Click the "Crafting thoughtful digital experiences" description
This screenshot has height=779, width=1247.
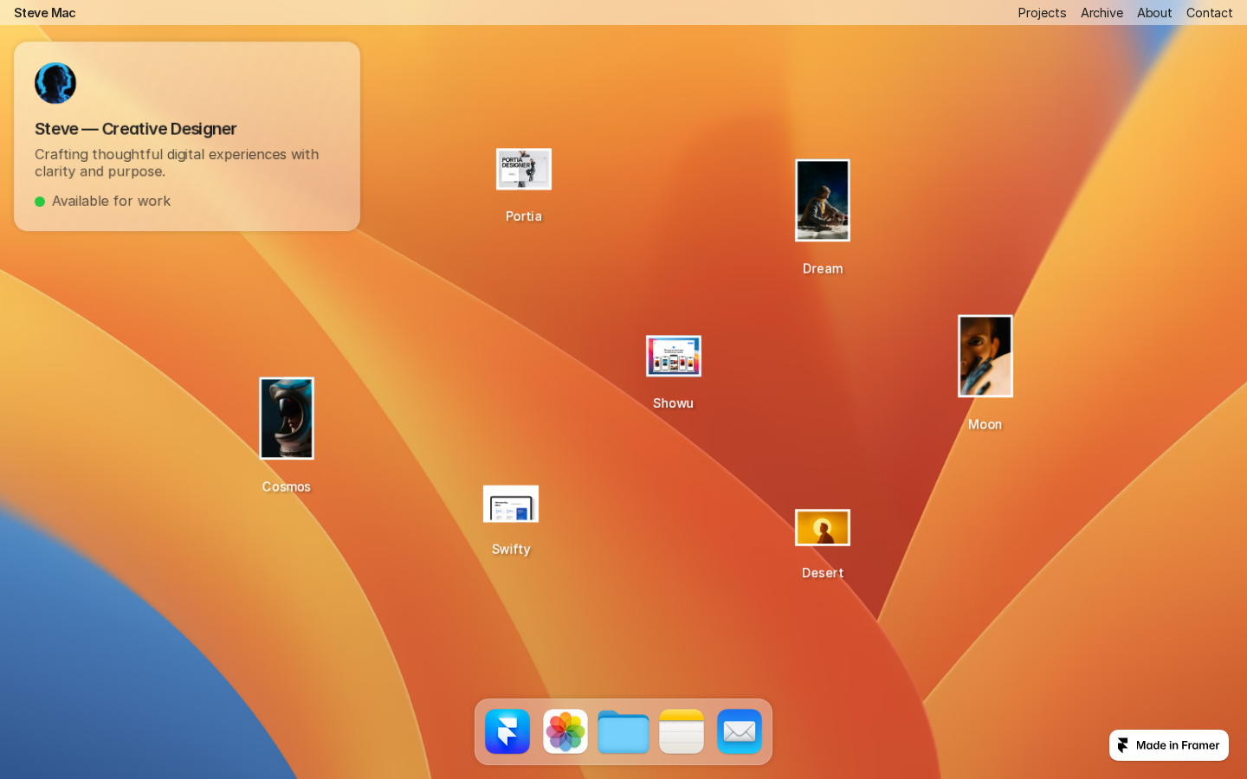[177, 163]
